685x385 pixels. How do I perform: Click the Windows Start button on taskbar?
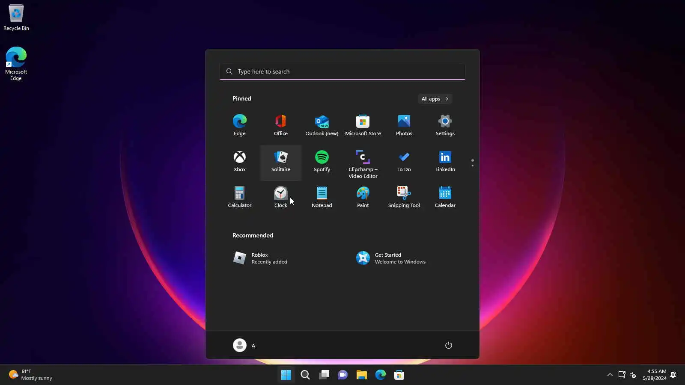tap(286, 375)
